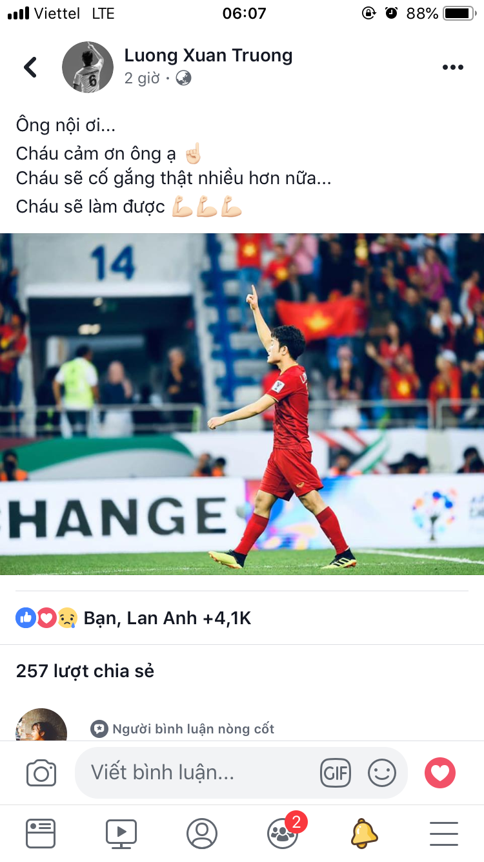Tap the sad face reaction icon
Image resolution: width=484 pixels, height=862 pixels.
tap(67, 618)
